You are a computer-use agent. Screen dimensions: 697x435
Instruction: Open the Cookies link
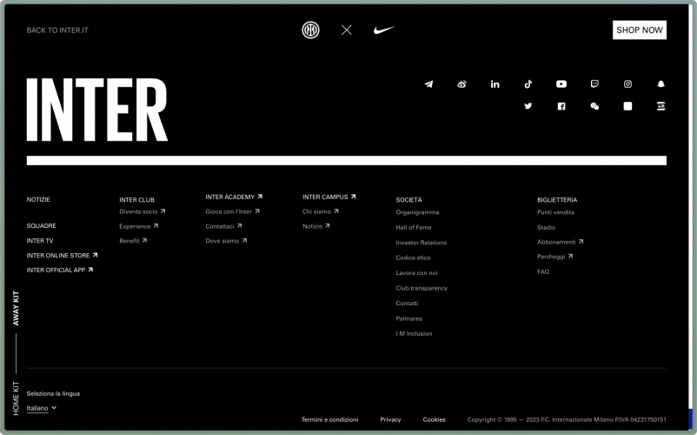click(434, 419)
